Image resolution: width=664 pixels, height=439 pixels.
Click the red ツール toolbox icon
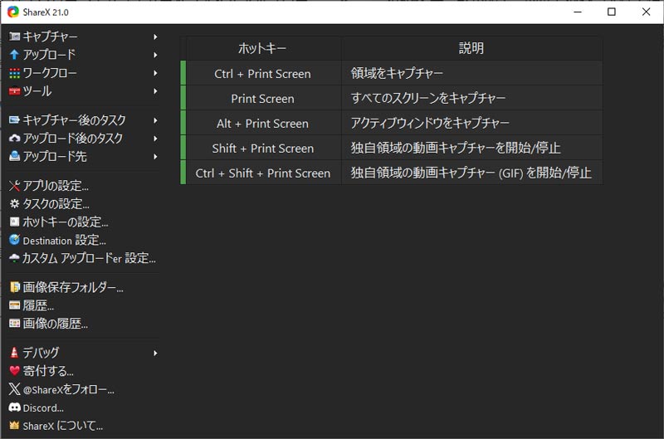pos(14,91)
